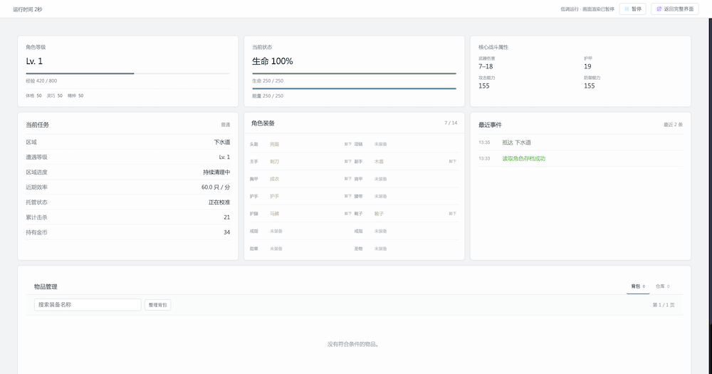Image resolution: width=712 pixels, height=374 pixels.
Task: Click the 运行时间 2秒 runtime text
Action: click(27, 9)
